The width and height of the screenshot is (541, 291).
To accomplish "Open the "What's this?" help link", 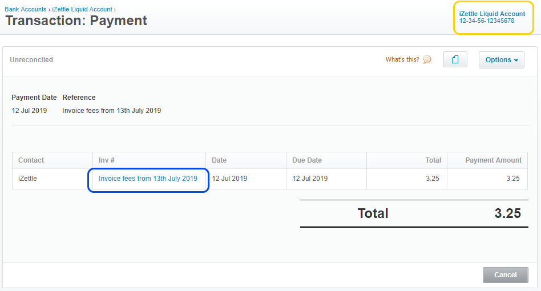I will (x=402, y=59).
